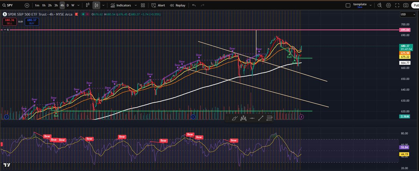Open indicator templates grid icon
The height and width of the screenshot is (171, 419).
click(142, 5)
